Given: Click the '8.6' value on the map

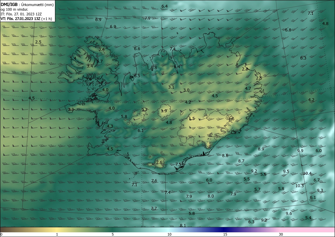Looking at the screenshot, I should 225,155.
